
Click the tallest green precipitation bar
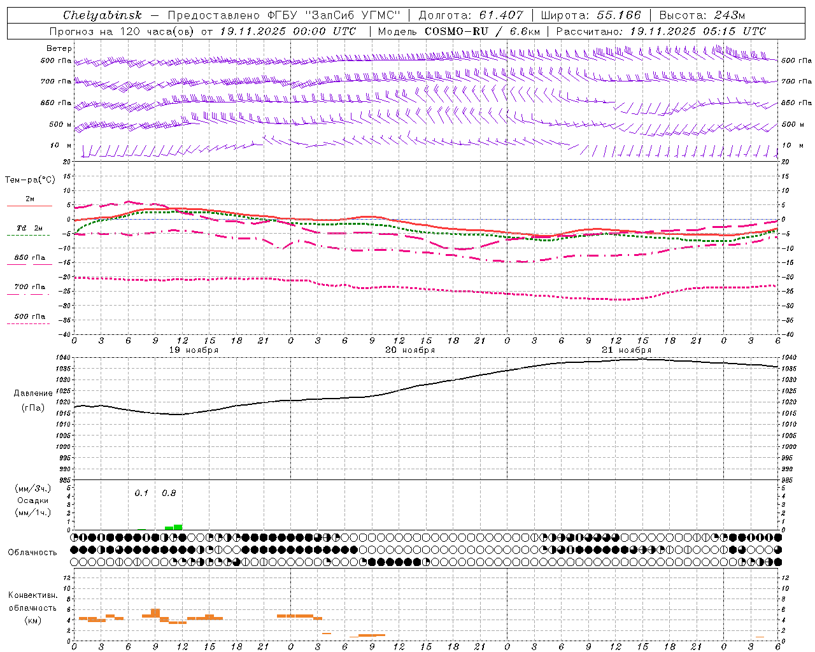point(178,527)
